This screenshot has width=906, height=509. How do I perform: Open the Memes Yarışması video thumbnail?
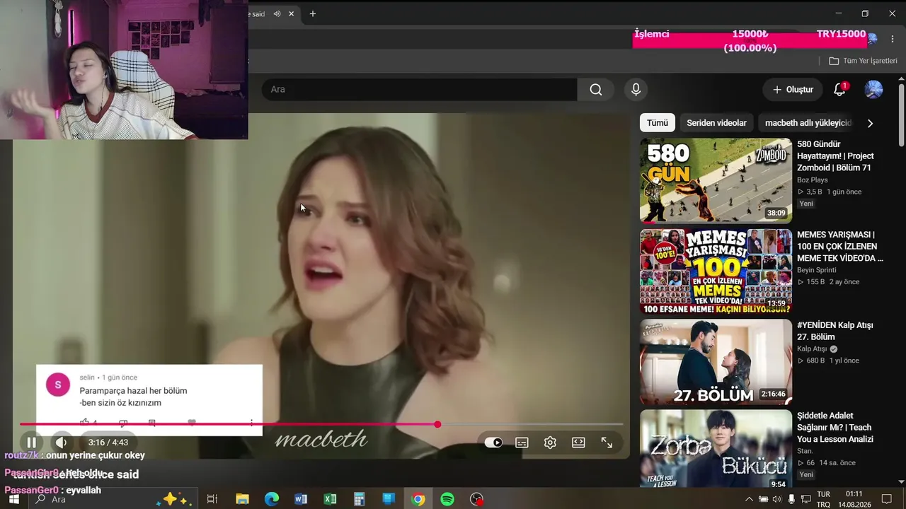(716, 271)
